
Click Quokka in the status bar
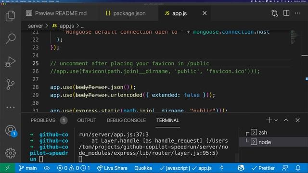click(x=143, y=168)
